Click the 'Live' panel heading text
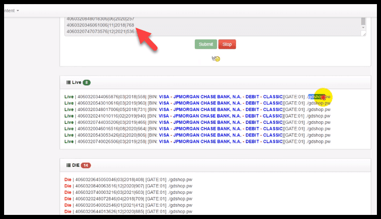This screenshot has height=219, width=381. 77,82
